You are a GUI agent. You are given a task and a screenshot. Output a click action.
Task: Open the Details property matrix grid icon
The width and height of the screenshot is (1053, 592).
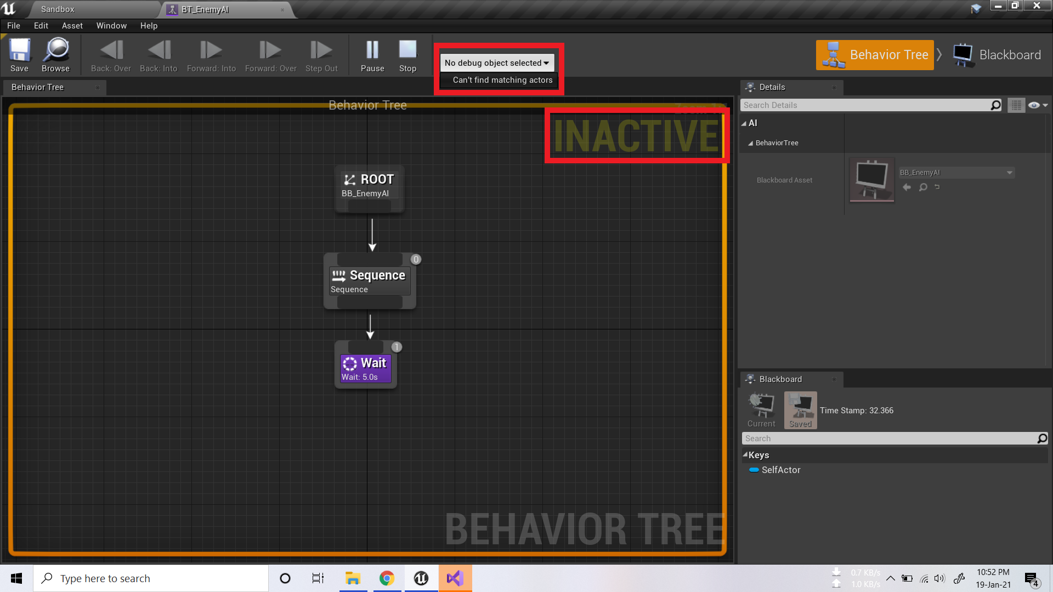(x=1016, y=105)
